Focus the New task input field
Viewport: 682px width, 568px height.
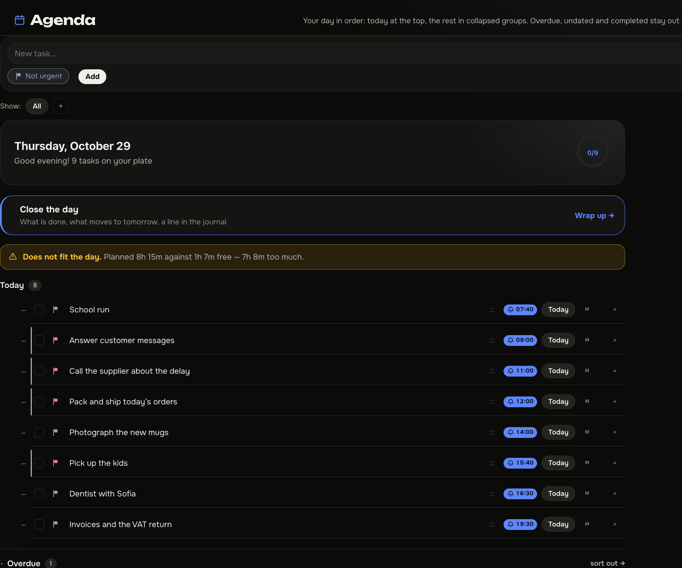click(344, 54)
